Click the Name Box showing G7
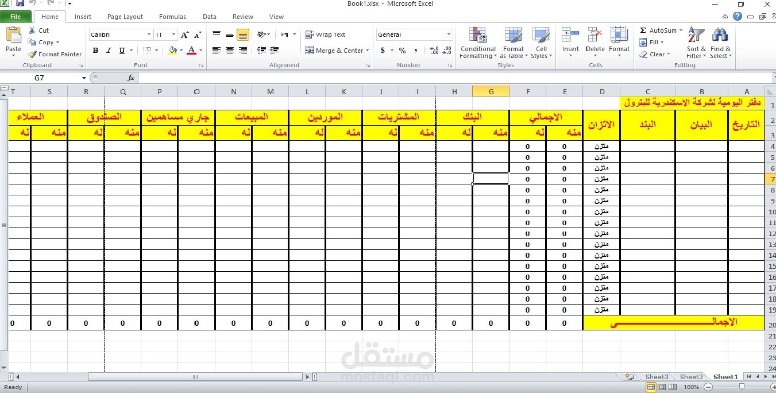 (39, 78)
